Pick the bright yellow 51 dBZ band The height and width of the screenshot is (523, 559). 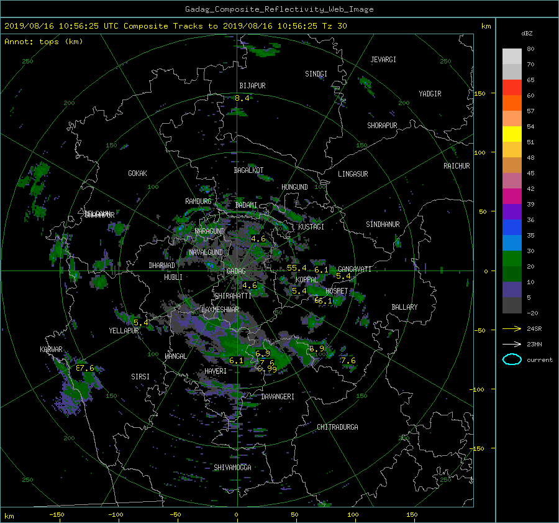coord(512,134)
